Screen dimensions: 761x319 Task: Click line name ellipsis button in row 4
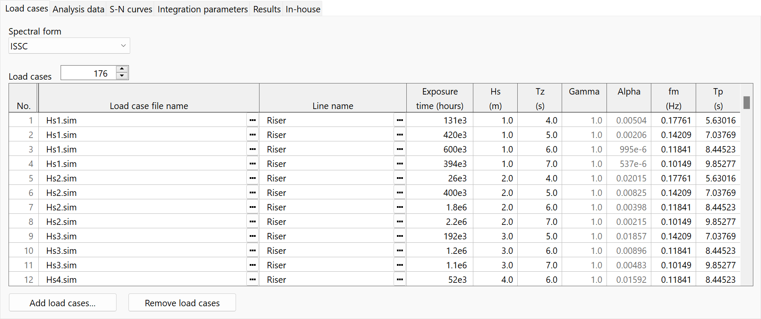click(399, 164)
